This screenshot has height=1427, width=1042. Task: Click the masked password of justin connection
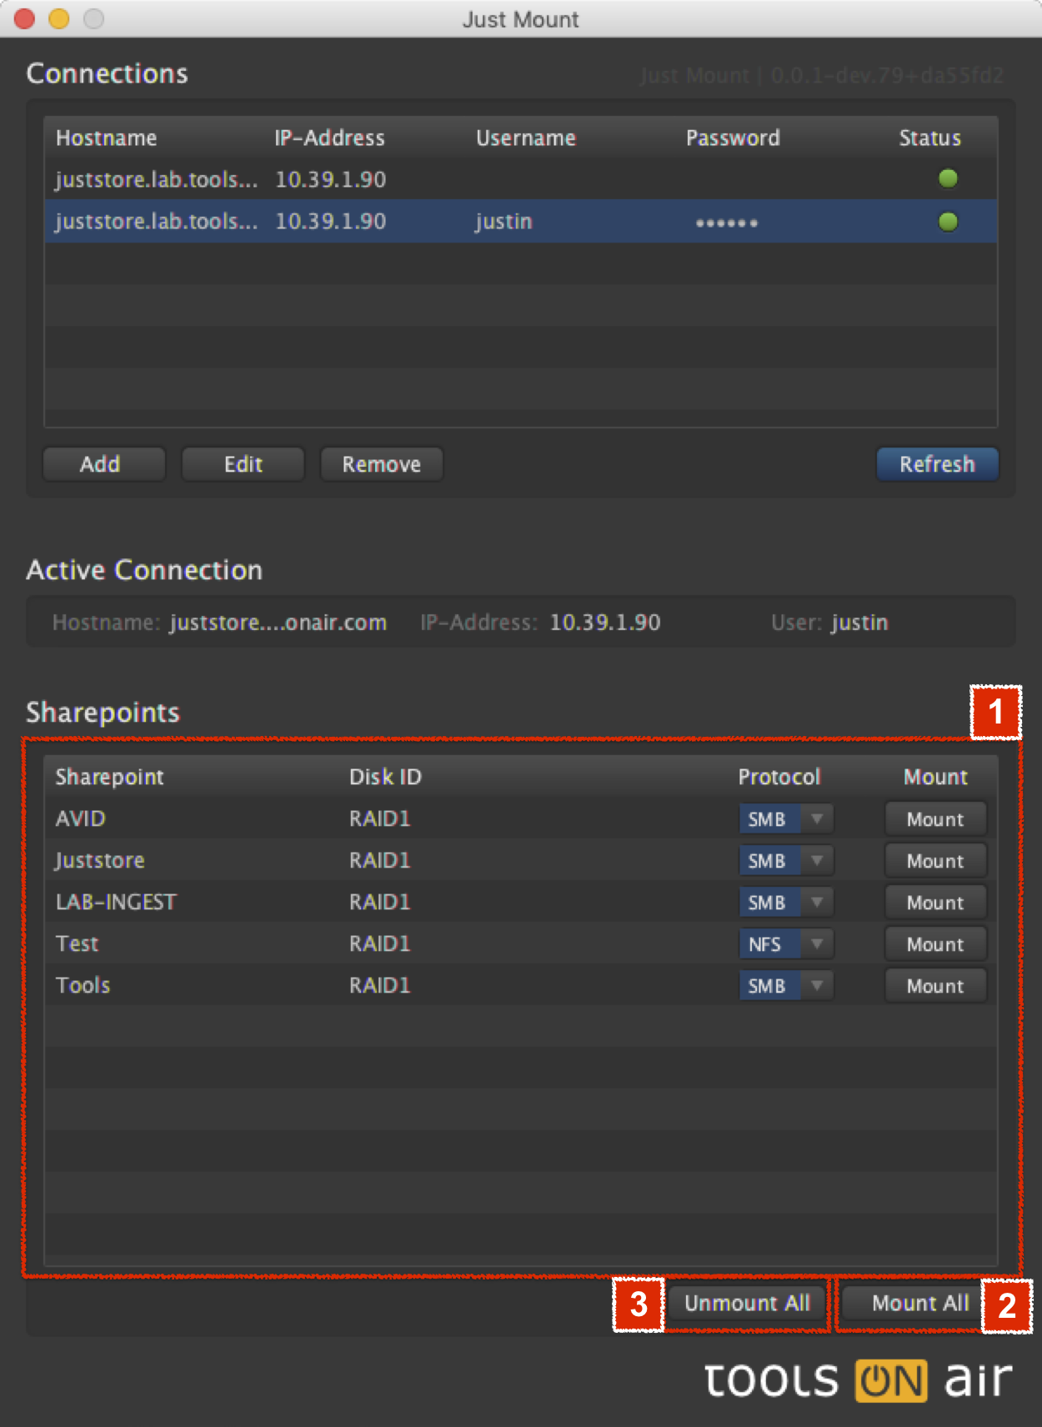[727, 223]
